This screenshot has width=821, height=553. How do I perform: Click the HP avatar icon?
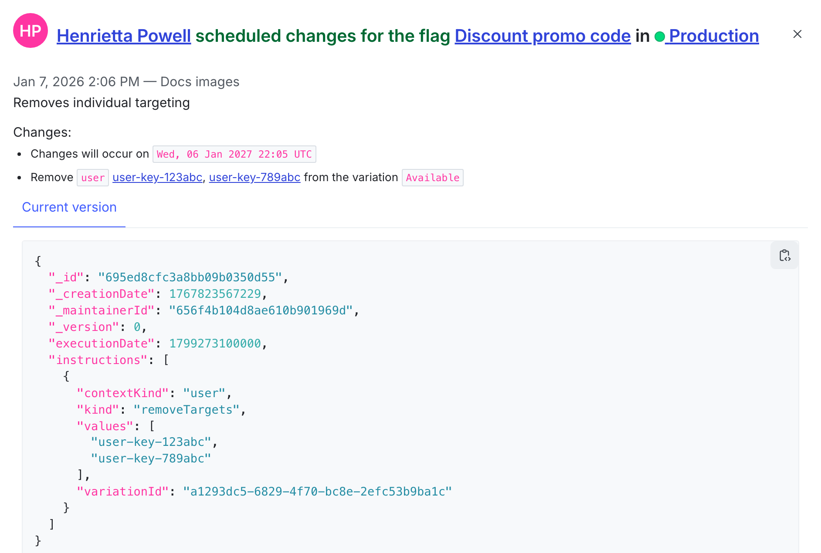pyautogui.click(x=31, y=31)
